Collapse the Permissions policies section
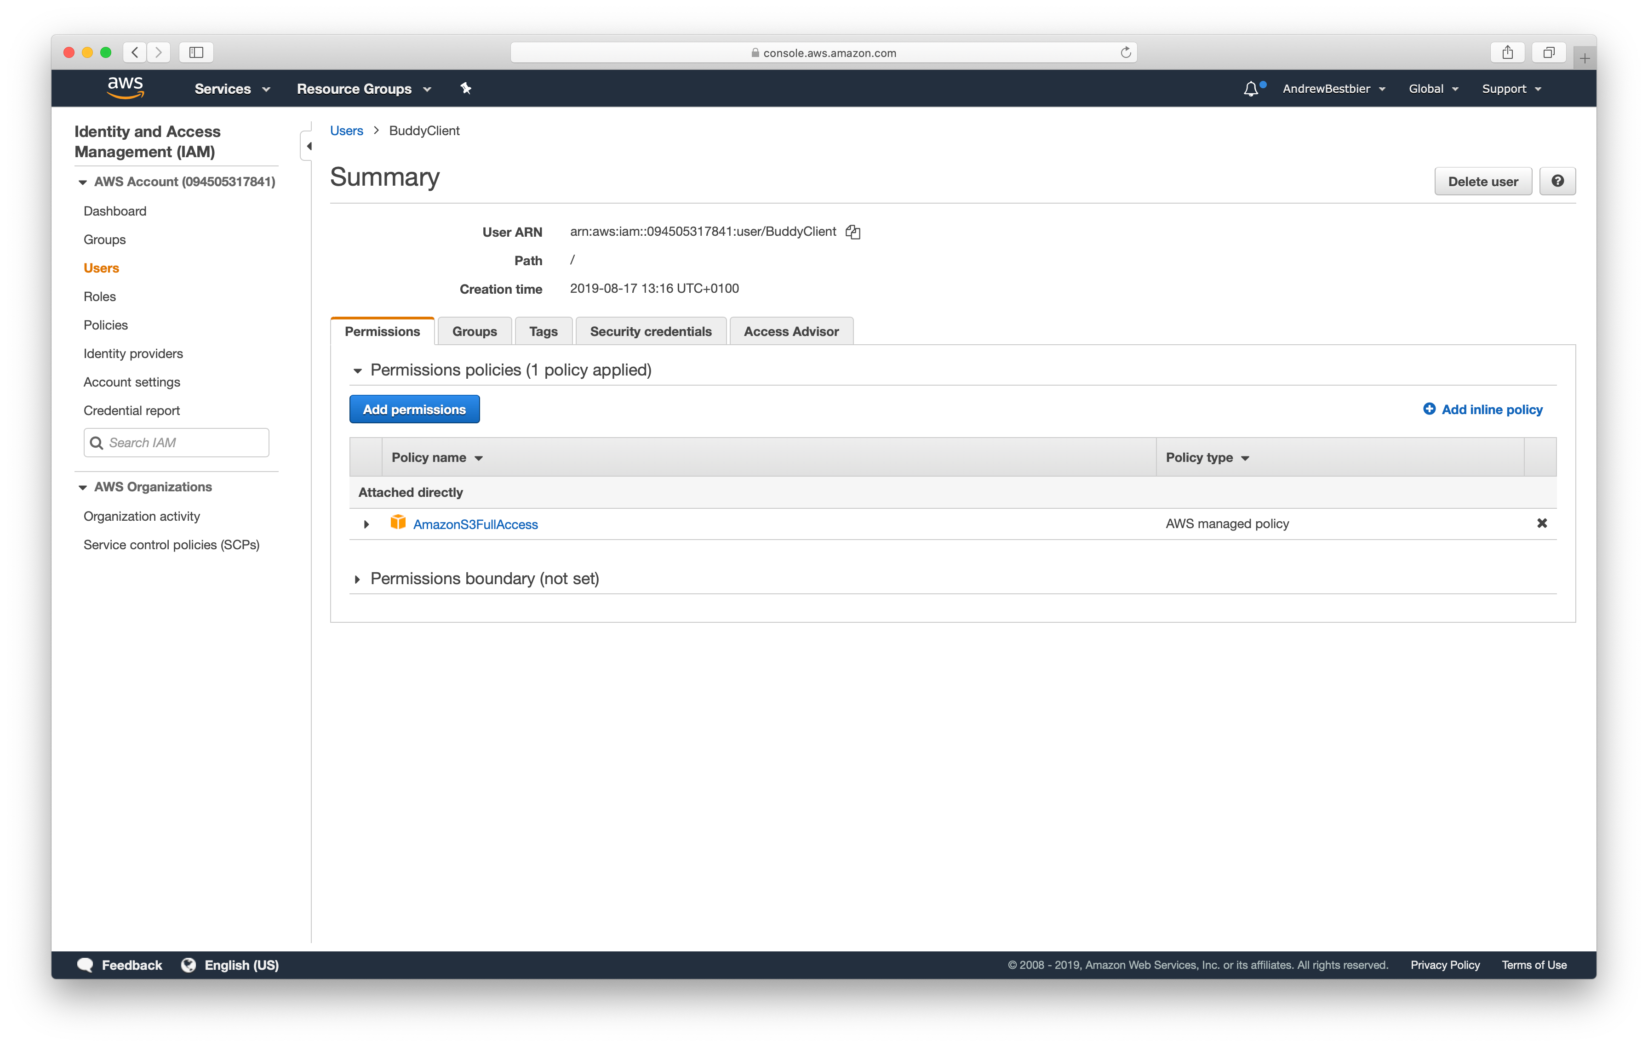The width and height of the screenshot is (1648, 1047). coord(357,370)
